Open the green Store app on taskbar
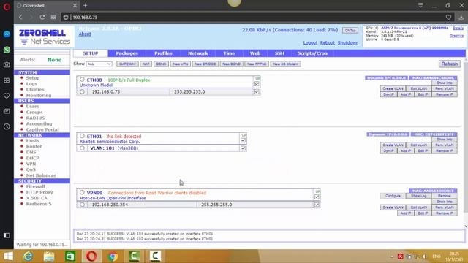 pyautogui.click(x=70, y=256)
